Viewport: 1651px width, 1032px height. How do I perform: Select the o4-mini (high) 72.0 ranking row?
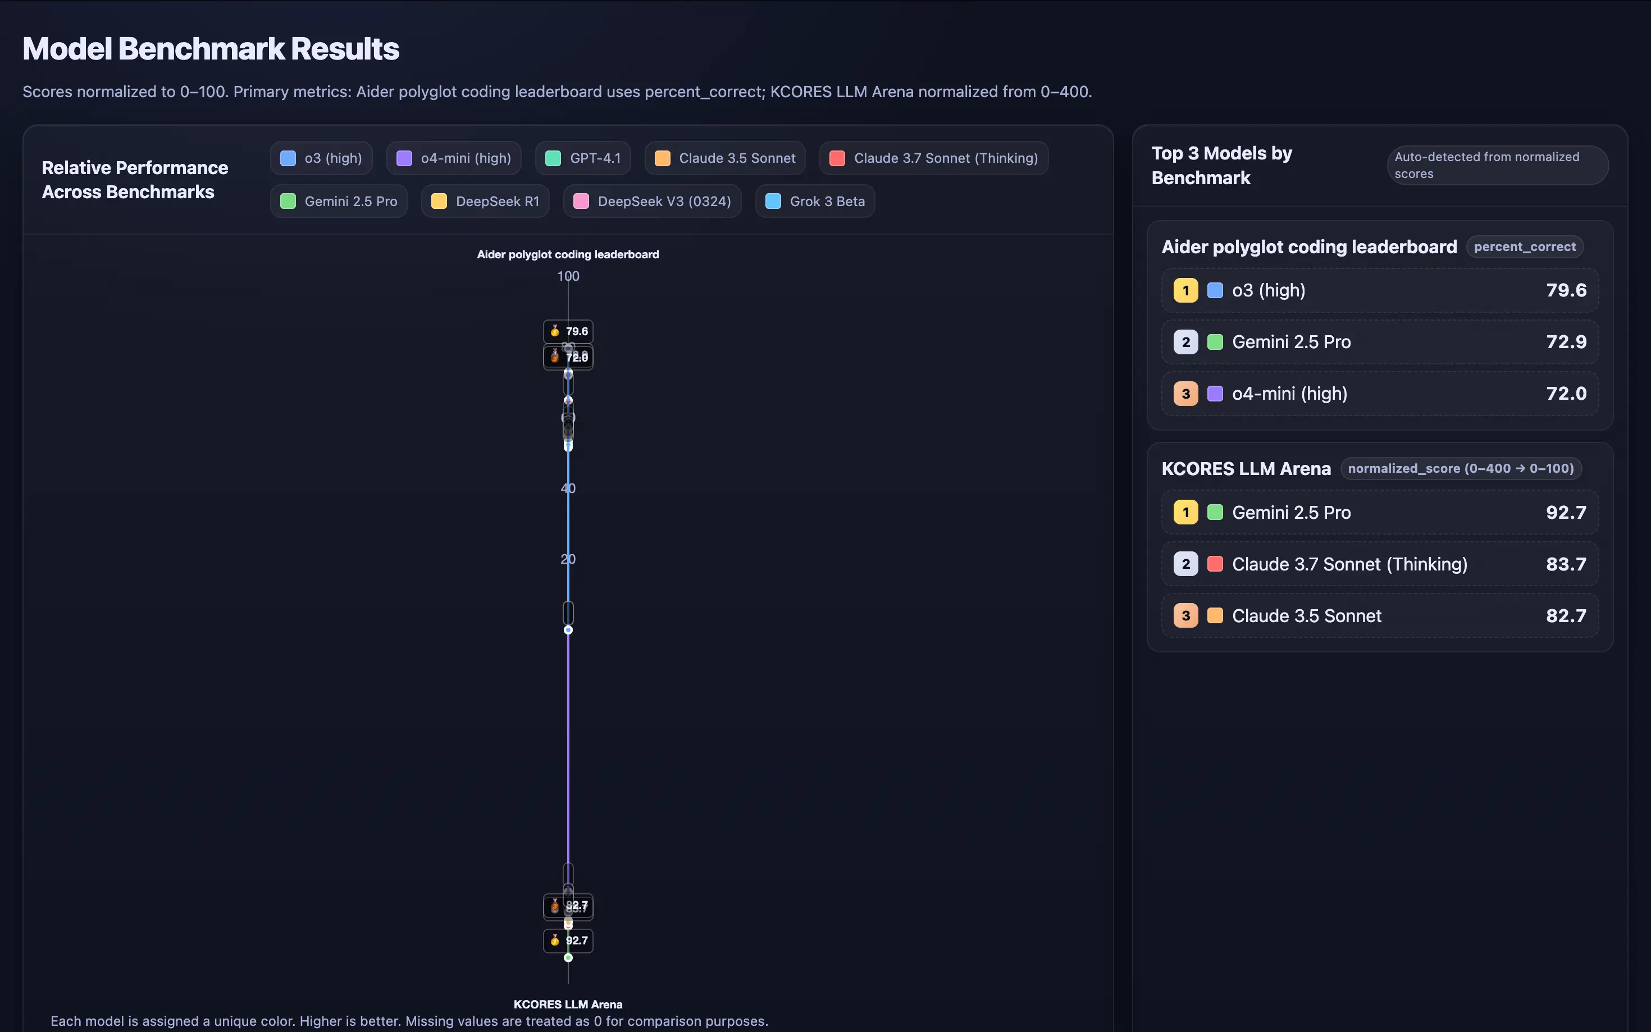pos(1379,394)
